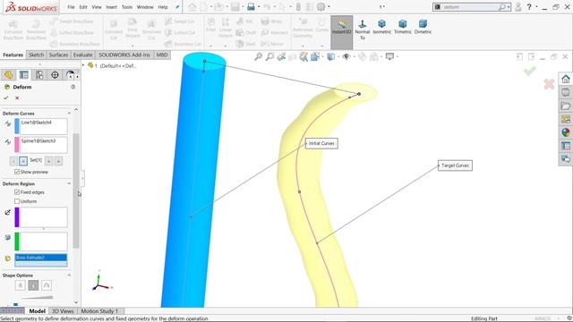Click the Boss-Extrude2 bodies selection box
Viewport: 573px width, 322px height.
pyautogui.click(x=41, y=260)
